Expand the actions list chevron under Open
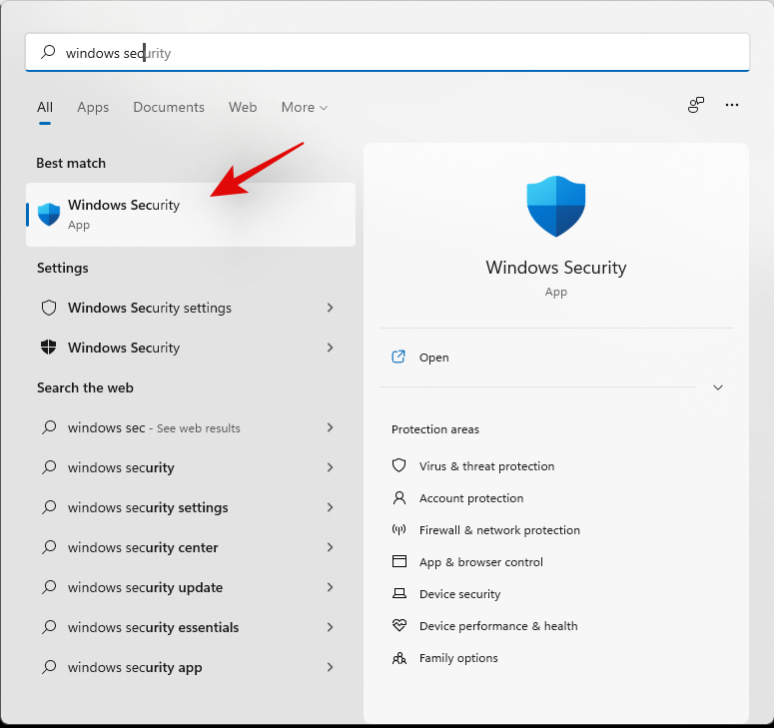This screenshot has height=728, width=774. [717, 387]
